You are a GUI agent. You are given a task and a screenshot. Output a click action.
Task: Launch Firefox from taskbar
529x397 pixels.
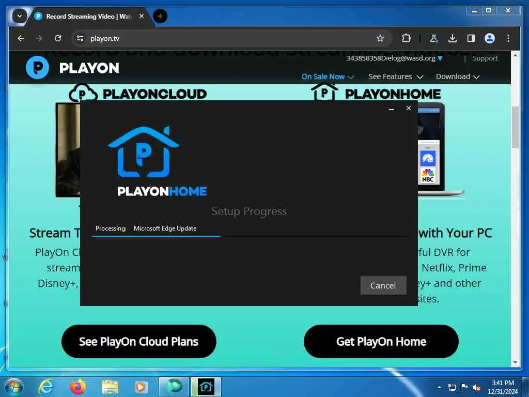(x=77, y=387)
